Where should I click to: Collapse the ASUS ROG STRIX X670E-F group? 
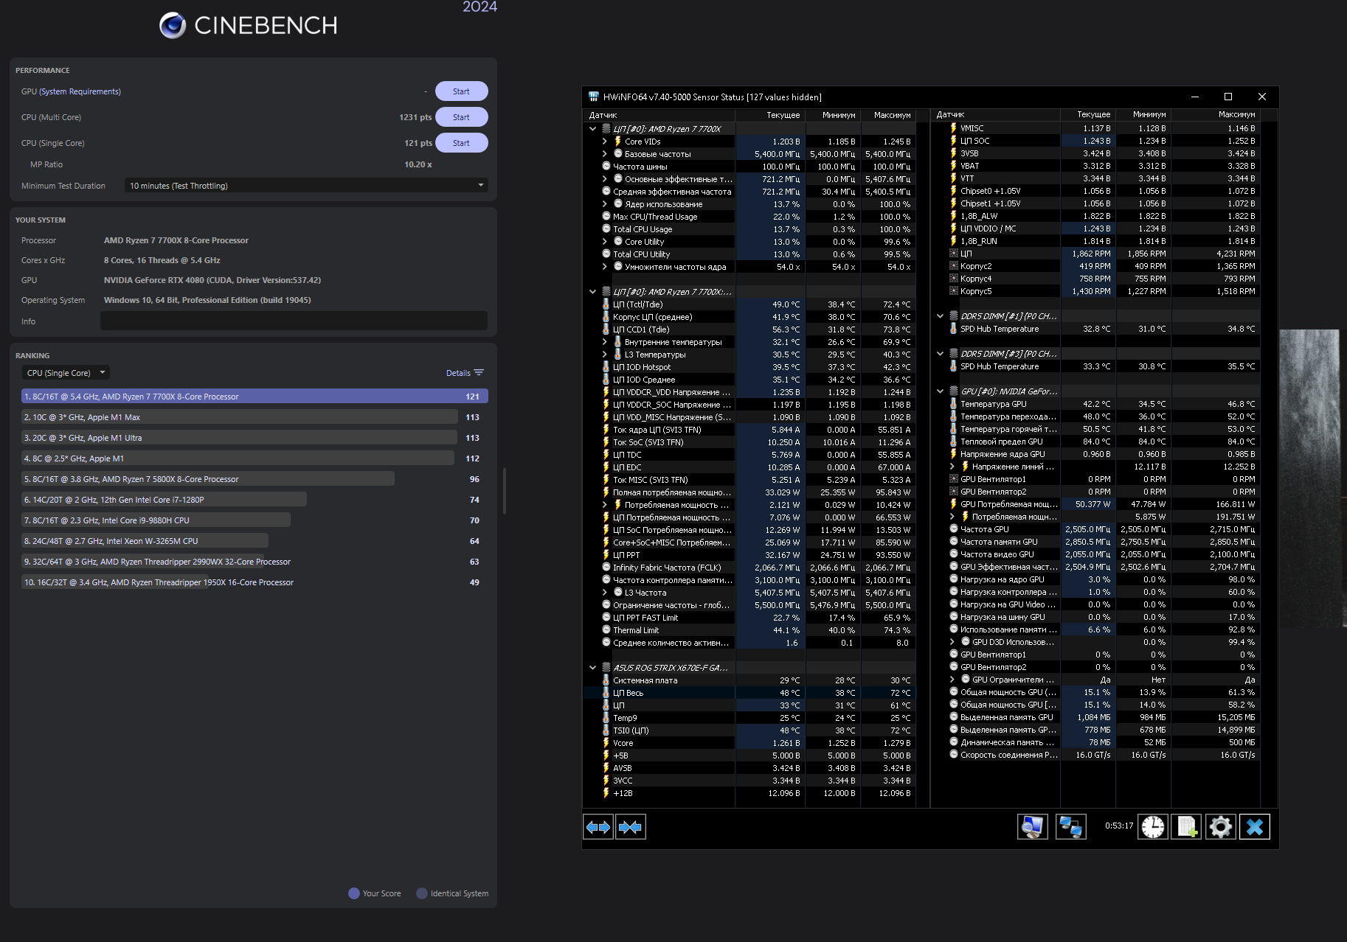592,668
